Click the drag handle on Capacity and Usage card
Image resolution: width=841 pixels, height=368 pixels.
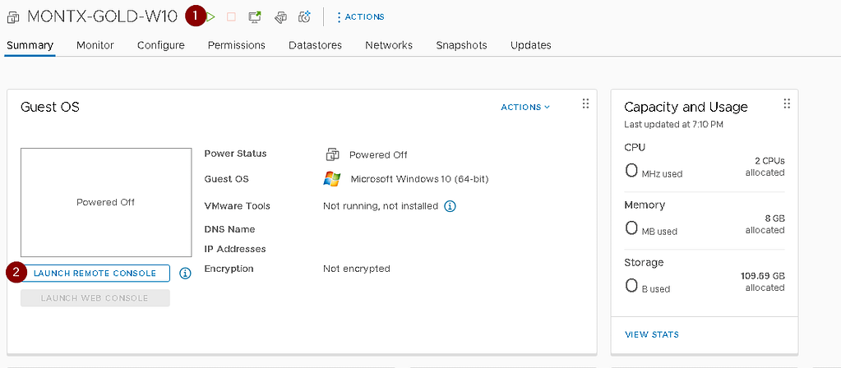(787, 103)
